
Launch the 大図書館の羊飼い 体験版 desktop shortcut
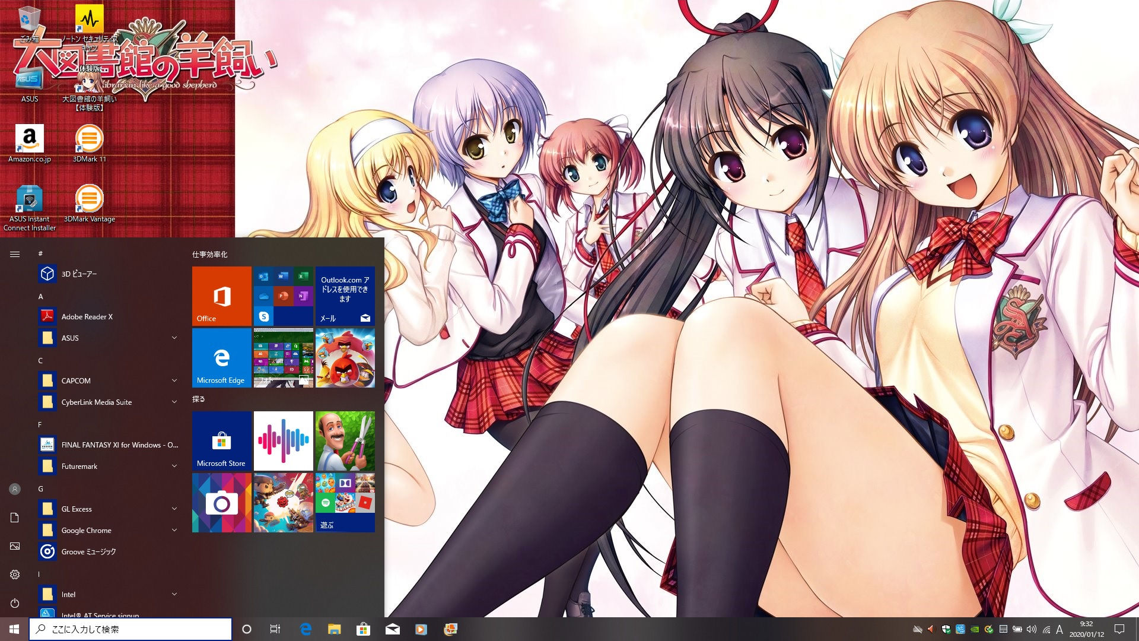pos(90,89)
